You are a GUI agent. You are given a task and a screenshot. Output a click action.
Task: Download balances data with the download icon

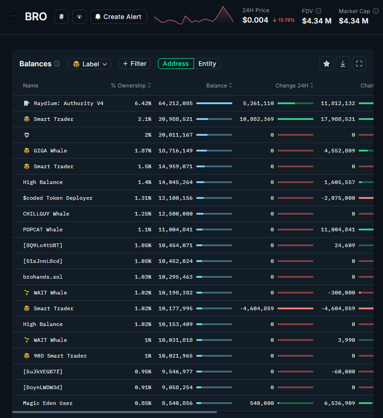coord(343,64)
